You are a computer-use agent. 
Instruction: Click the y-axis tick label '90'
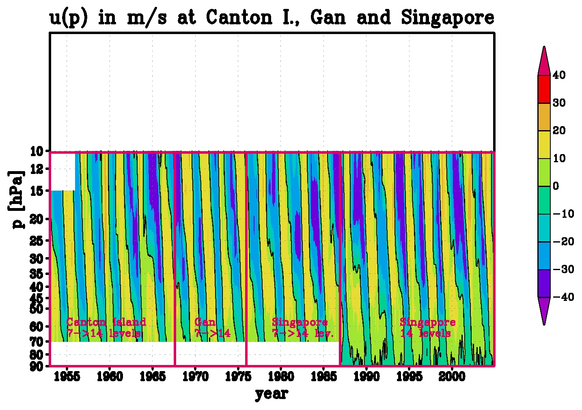pos(37,366)
